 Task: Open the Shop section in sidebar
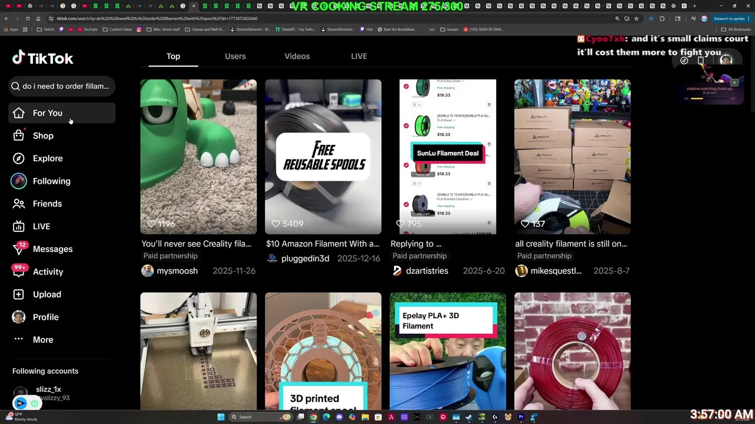point(61,135)
